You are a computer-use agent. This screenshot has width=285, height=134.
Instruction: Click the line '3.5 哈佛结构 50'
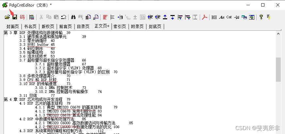[x=37, y=52]
